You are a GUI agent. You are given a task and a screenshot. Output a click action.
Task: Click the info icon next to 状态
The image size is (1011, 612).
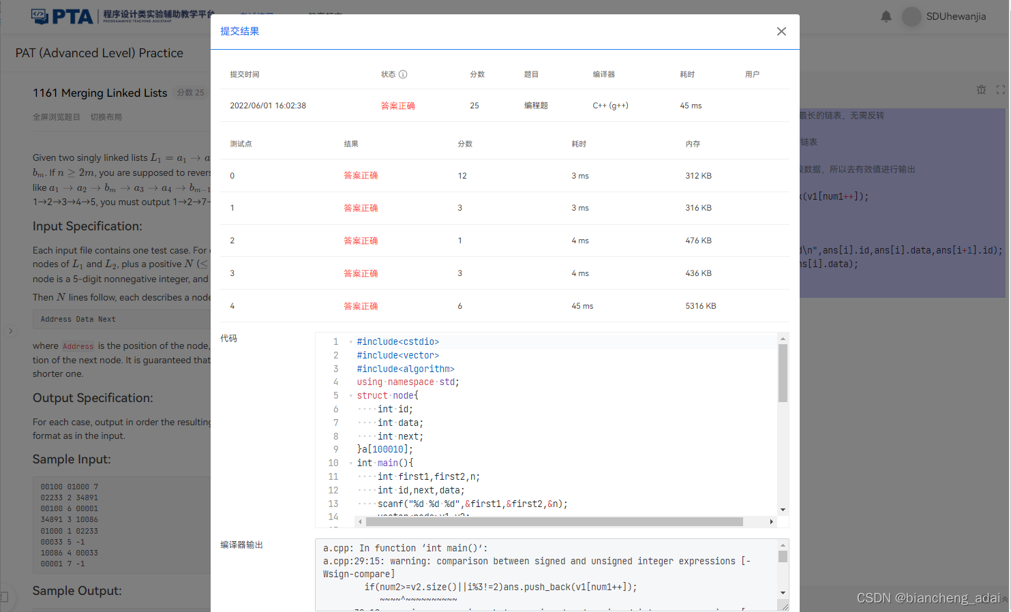click(x=403, y=74)
